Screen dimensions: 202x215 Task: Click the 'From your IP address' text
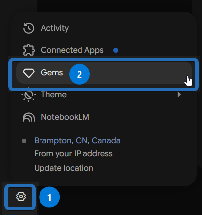tap(73, 154)
